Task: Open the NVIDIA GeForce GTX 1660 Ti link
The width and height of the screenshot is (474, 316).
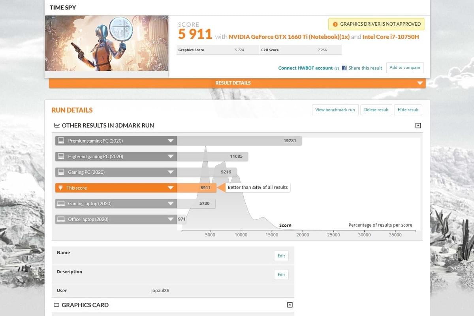Action: pyautogui.click(x=289, y=37)
